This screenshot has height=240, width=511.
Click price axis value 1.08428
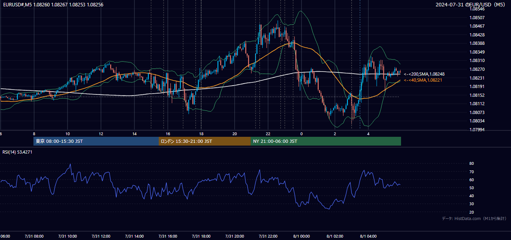[477, 35]
